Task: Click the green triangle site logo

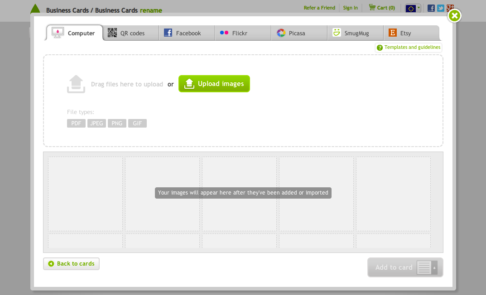Action: [35, 8]
